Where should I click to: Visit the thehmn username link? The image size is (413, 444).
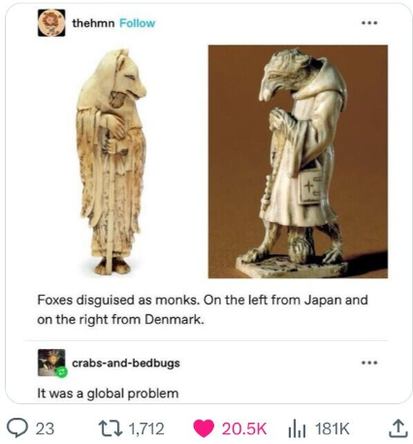[93, 23]
